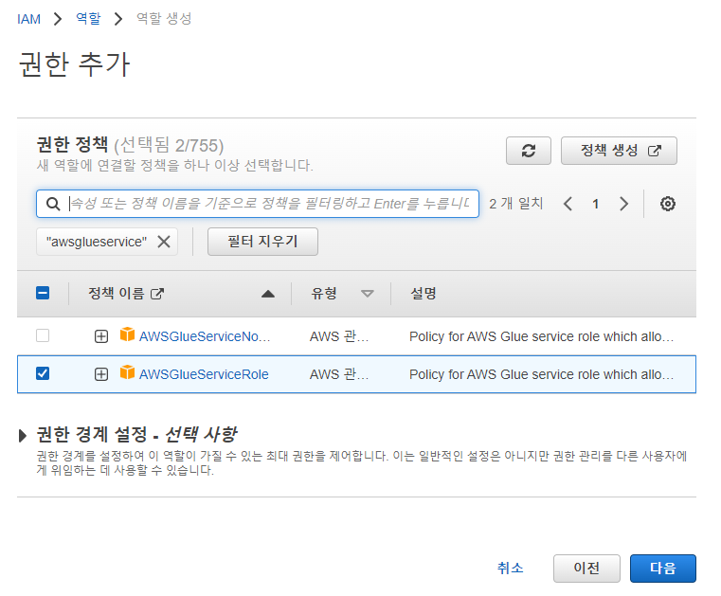Open the AWSGlueServiceNo... policy link
721x596 pixels.
pyautogui.click(x=205, y=336)
